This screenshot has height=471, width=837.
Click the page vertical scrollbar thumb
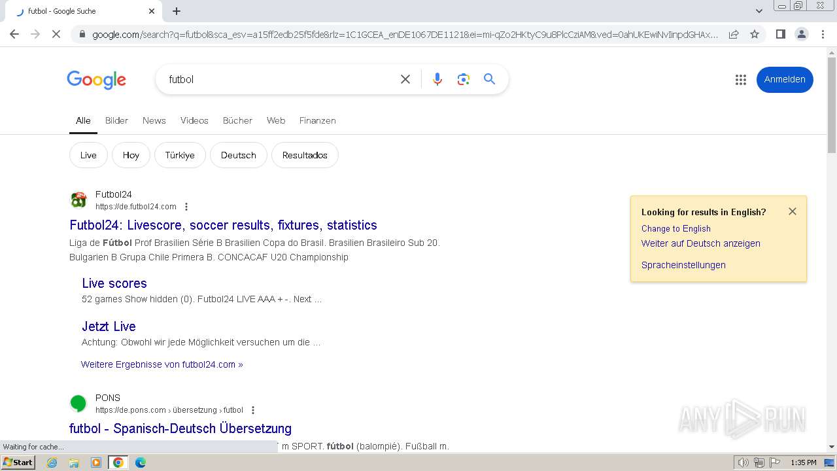coord(832,106)
